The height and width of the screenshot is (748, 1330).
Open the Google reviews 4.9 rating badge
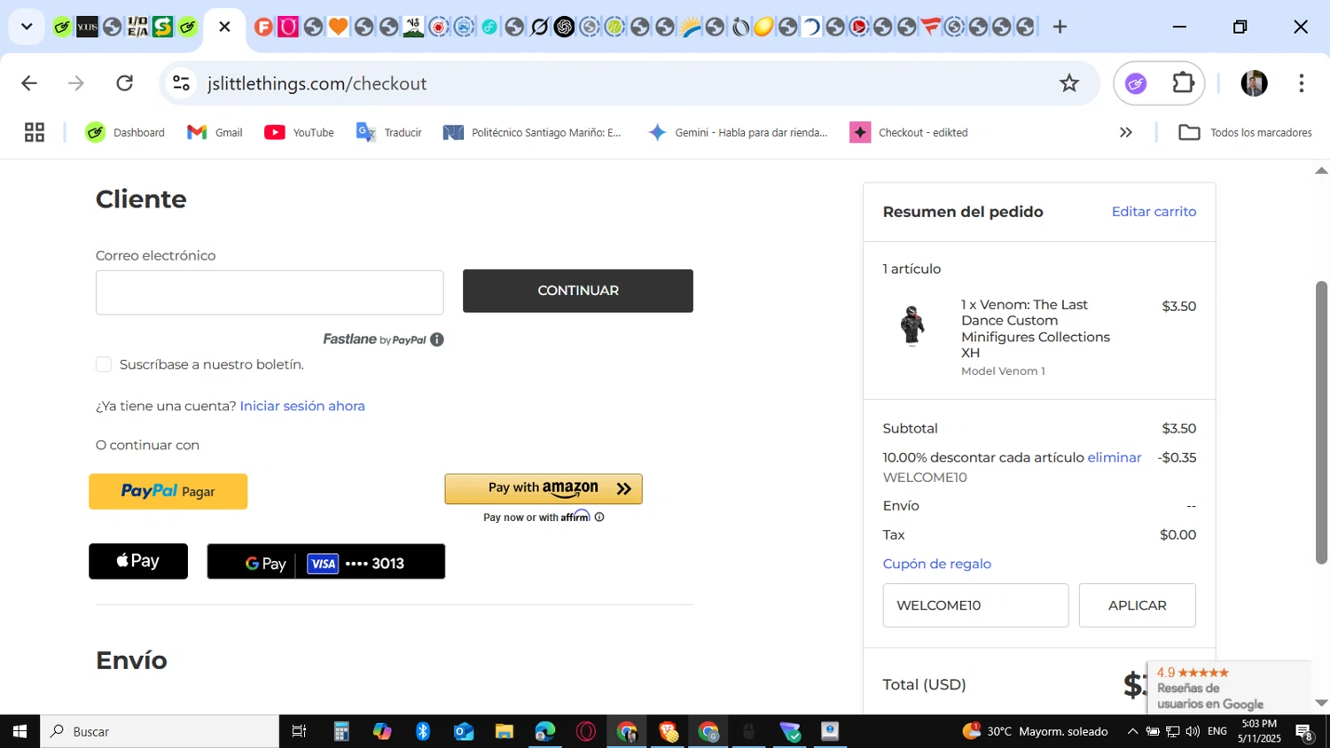click(1229, 688)
